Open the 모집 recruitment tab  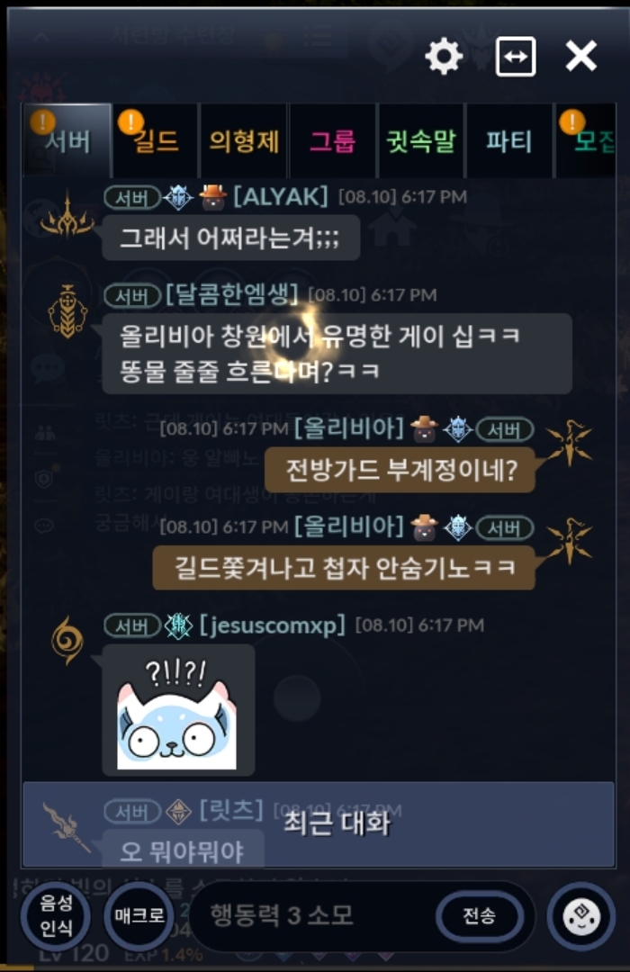(585, 141)
